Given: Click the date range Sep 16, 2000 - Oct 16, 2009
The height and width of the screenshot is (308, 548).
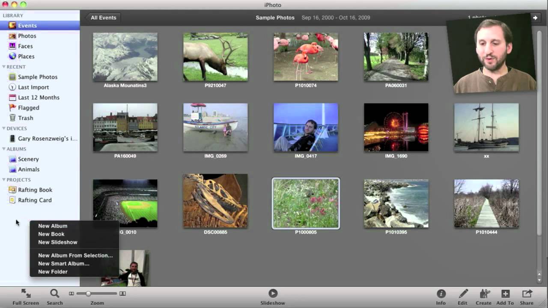Looking at the screenshot, I should click(336, 18).
